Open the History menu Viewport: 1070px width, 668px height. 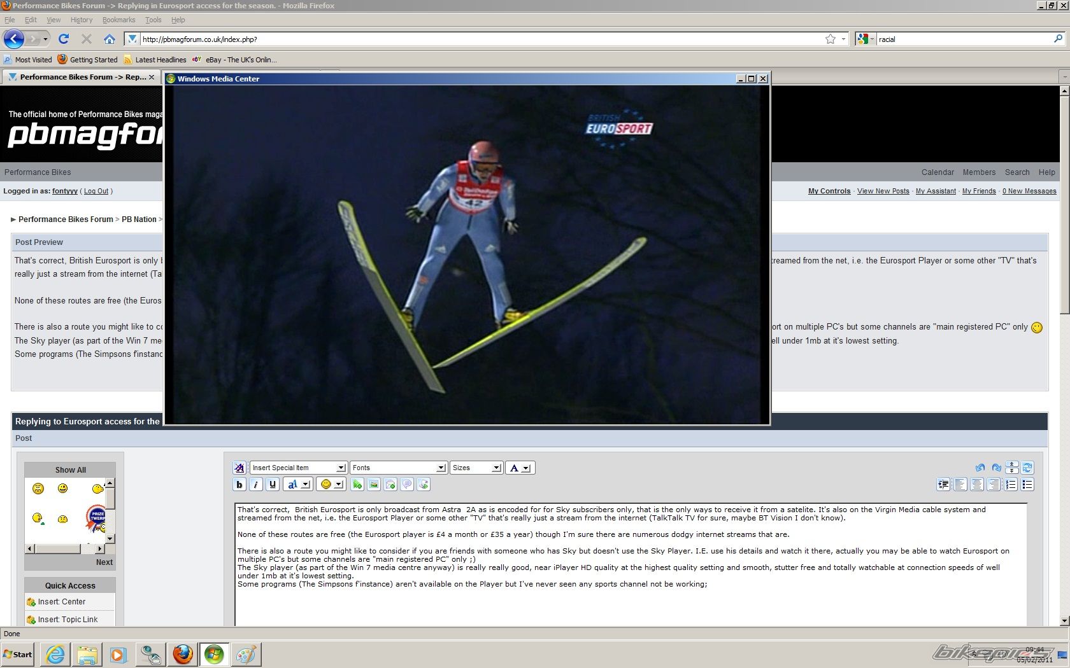coord(81,20)
